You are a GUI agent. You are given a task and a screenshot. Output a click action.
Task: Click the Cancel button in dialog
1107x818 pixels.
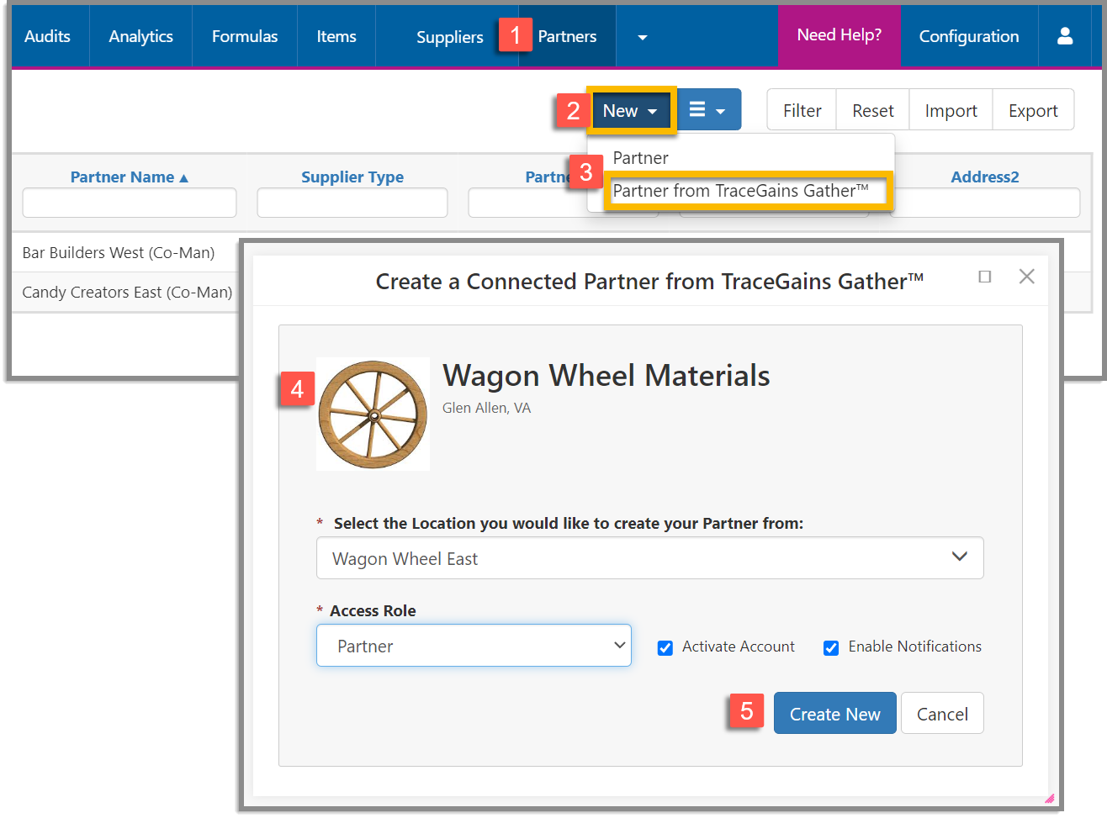tap(942, 714)
